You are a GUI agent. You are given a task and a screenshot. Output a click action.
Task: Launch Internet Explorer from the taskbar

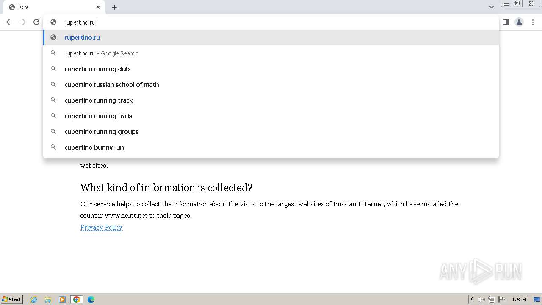pyautogui.click(x=34, y=299)
